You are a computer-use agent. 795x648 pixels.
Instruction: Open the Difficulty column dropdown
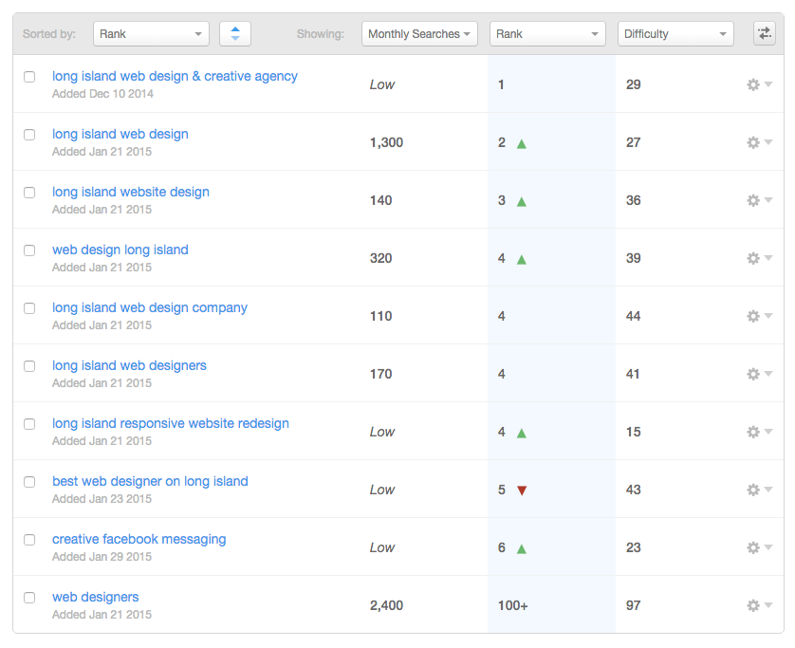[x=676, y=34]
